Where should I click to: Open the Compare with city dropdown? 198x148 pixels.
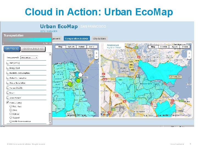[x=29, y=58]
